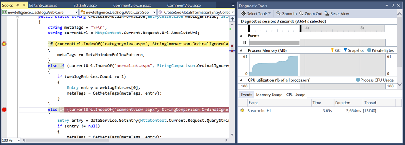Click the yellow current-statement breakpoint glyph
This screenshot has height=145, width=405.
[x=4, y=44]
